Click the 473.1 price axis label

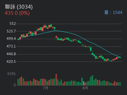click(x=11, y=46)
